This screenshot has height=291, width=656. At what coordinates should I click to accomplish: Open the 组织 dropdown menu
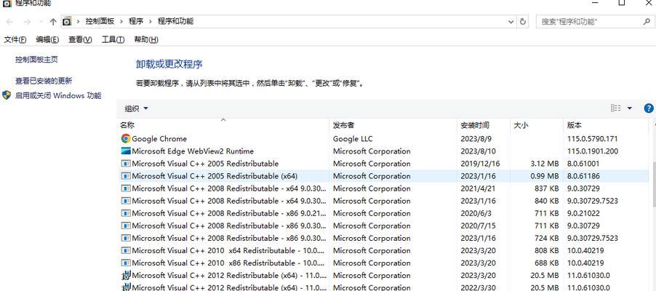pyautogui.click(x=137, y=108)
